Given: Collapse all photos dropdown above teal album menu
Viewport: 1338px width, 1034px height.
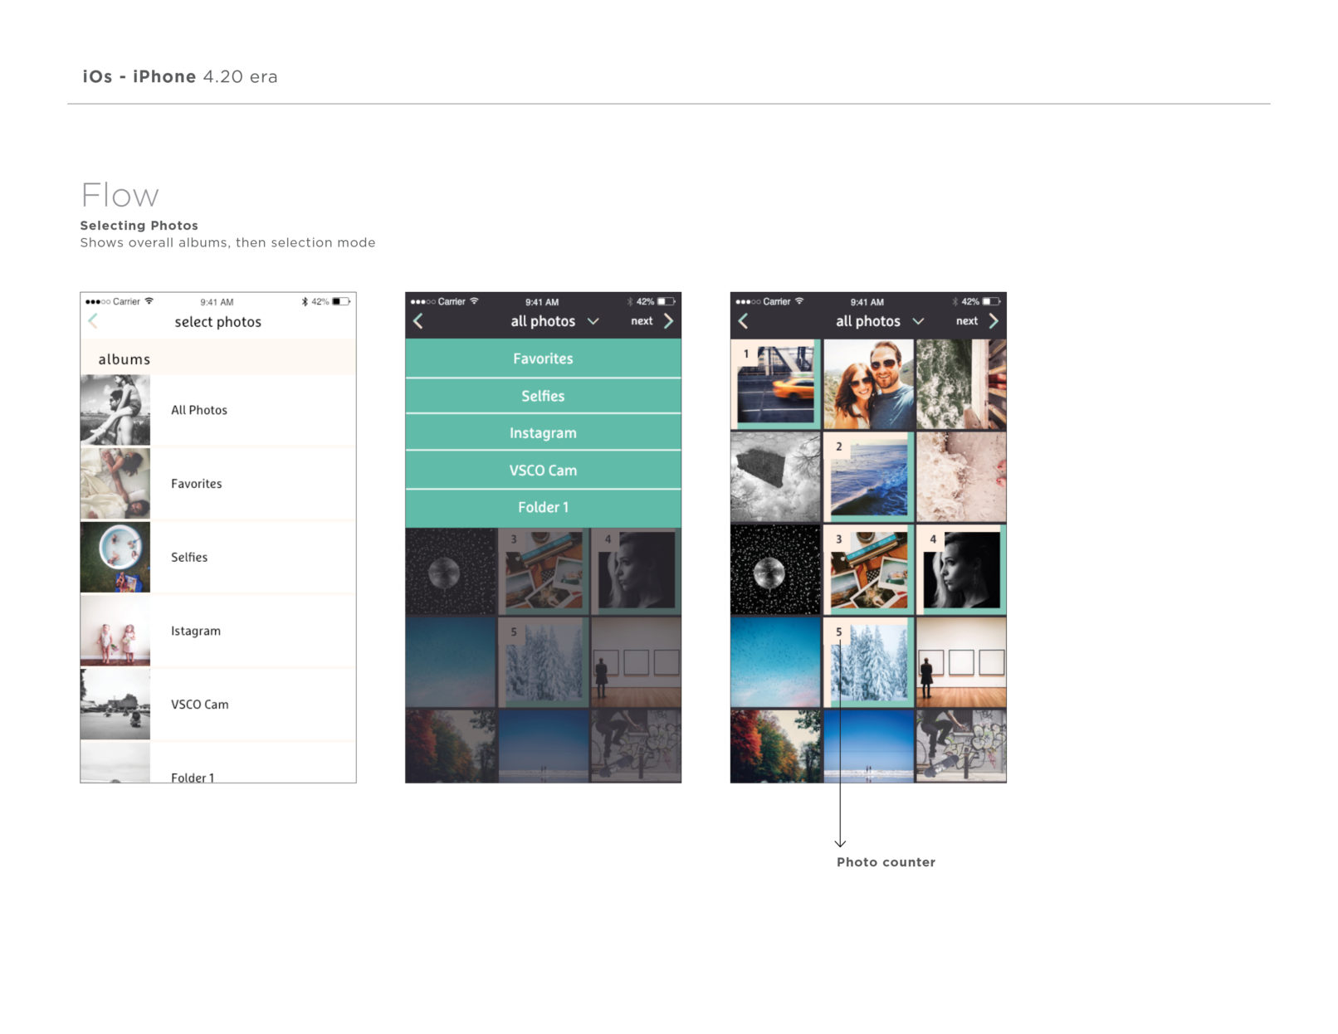Looking at the screenshot, I should click(x=593, y=321).
